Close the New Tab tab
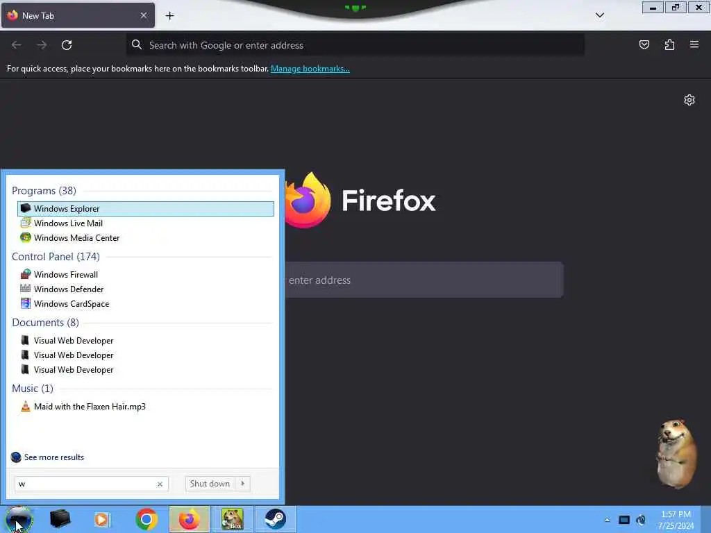 click(x=144, y=15)
